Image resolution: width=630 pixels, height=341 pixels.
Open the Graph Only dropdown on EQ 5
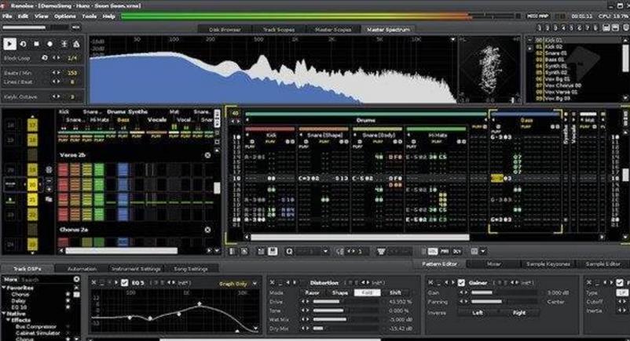234,283
